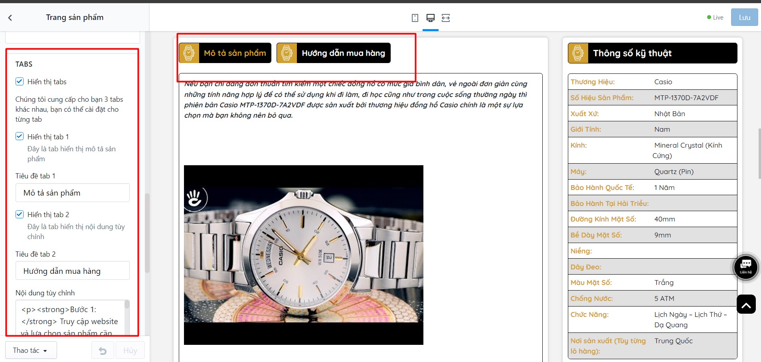
Task: Open the Liên hệ chat bubble
Action: pyautogui.click(x=745, y=267)
